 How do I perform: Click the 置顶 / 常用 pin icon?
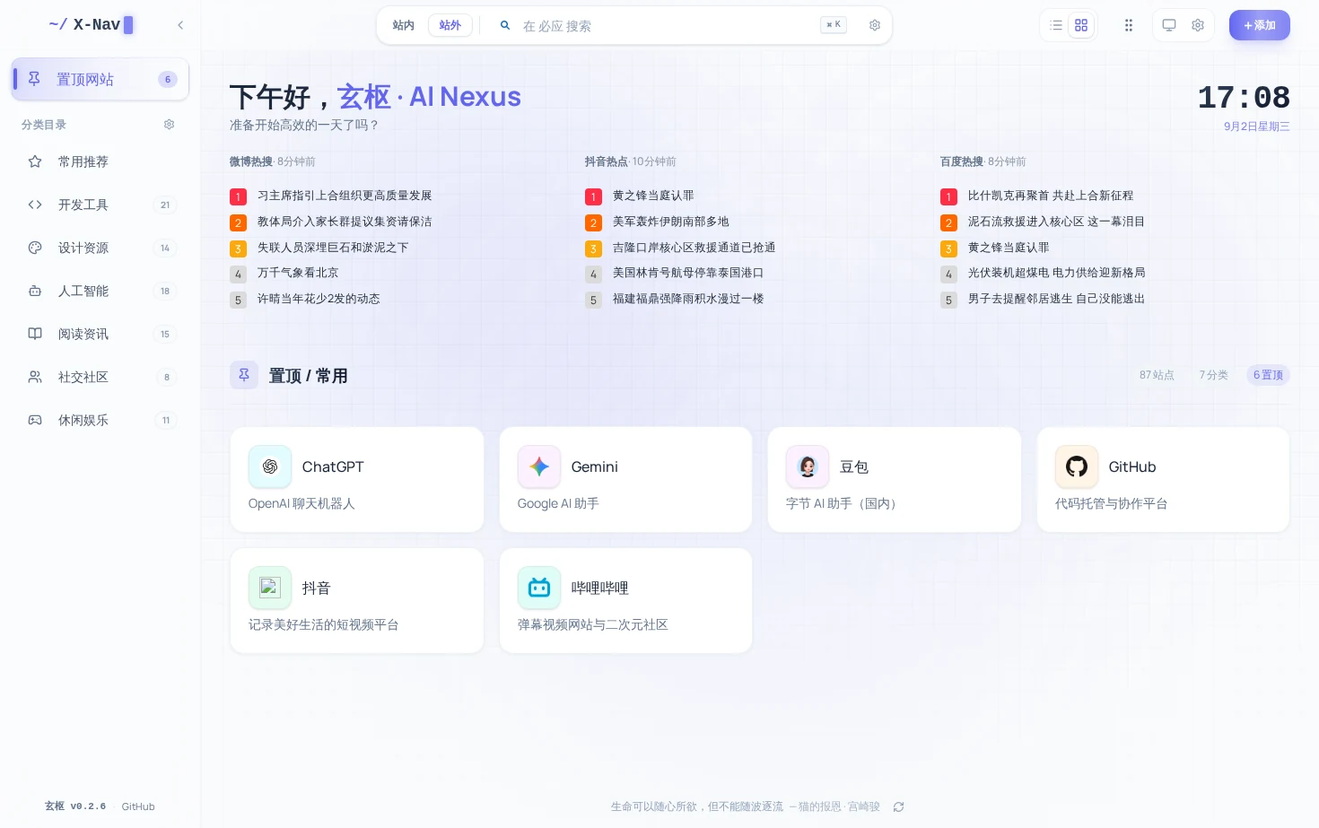(x=244, y=375)
